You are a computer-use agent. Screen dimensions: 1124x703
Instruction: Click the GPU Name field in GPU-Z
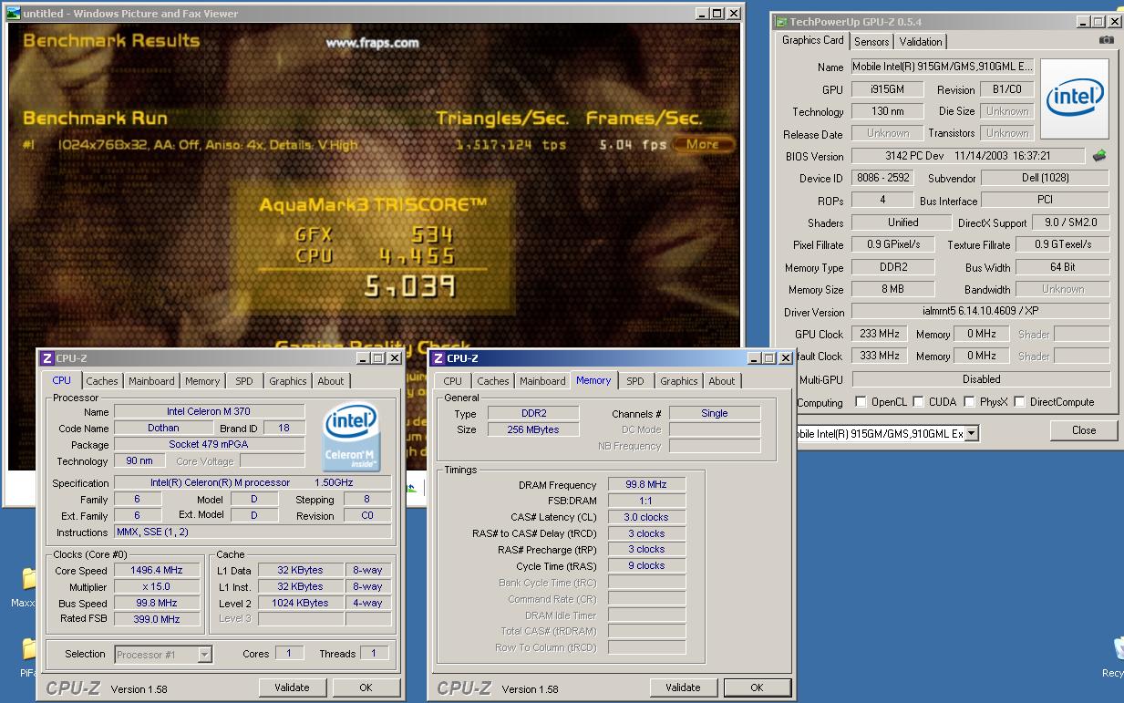click(943, 67)
